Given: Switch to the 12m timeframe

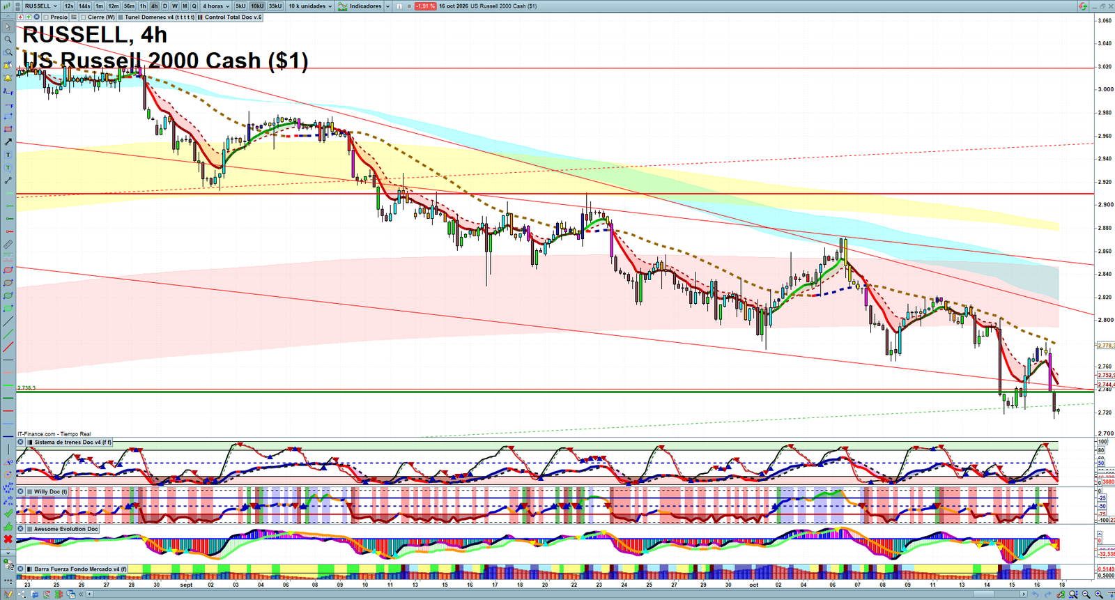Looking at the screenshot, I should point(114,6).
